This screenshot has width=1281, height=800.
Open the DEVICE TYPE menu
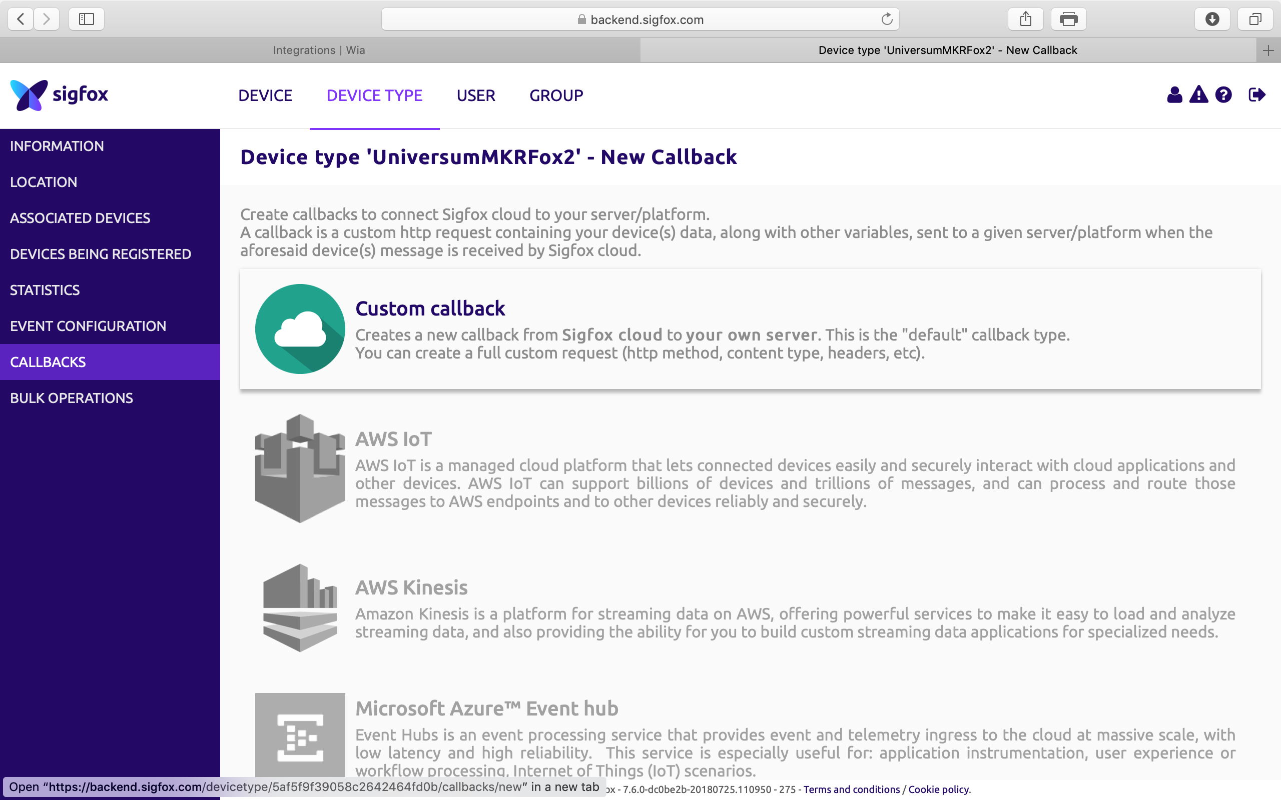(374, 96)
